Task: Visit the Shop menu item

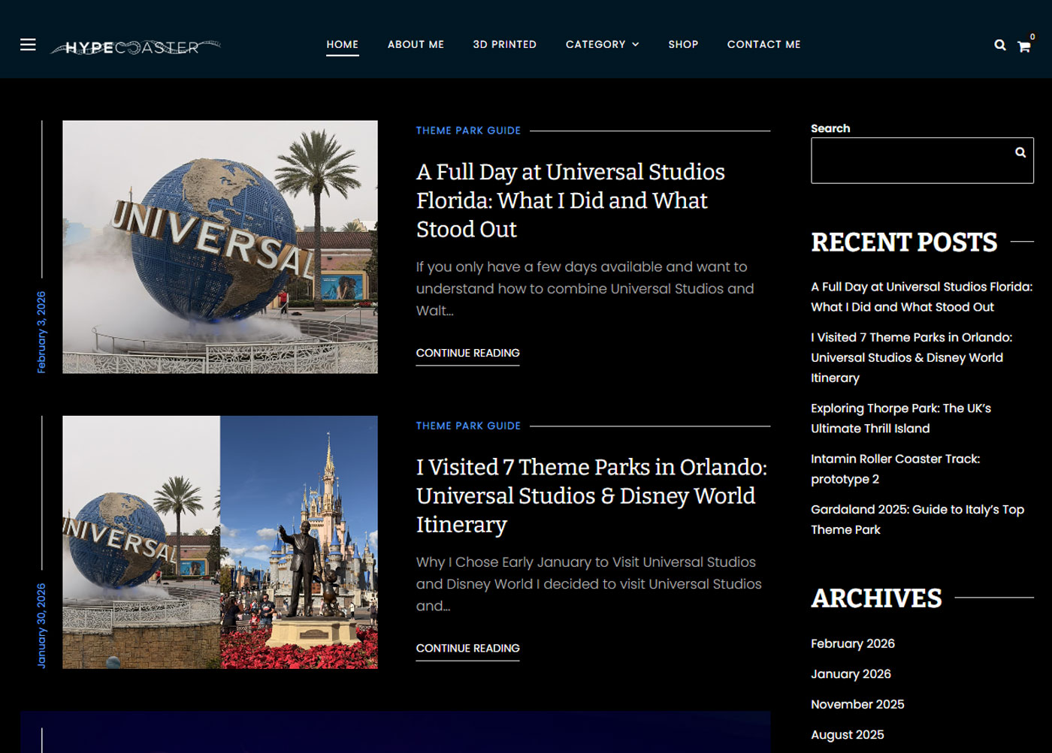Action: click(683, 44)
